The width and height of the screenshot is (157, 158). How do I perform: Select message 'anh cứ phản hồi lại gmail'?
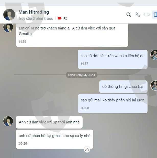point(54,139)
